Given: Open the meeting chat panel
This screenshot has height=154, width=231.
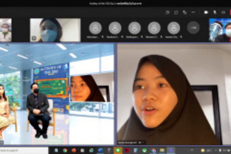Looking at the screenshot, I should click(x=176, y=12).
